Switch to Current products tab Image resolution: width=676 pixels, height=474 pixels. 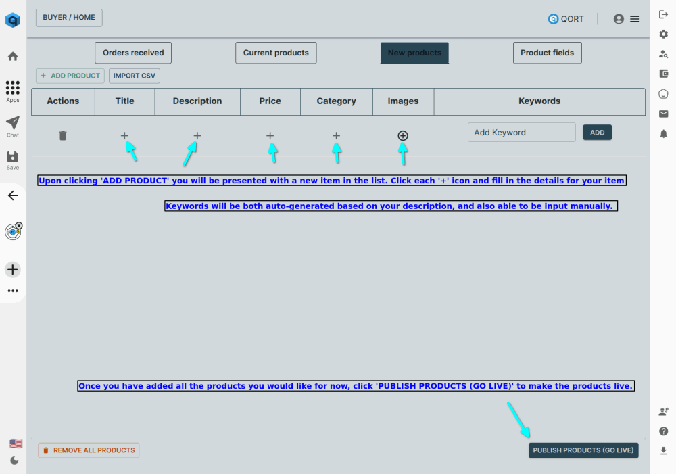pyautogui.click(x=276, y=53)
